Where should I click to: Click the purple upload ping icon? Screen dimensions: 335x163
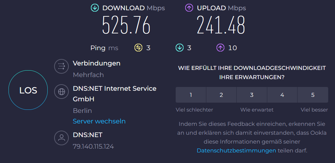click(x=220, y=48)
